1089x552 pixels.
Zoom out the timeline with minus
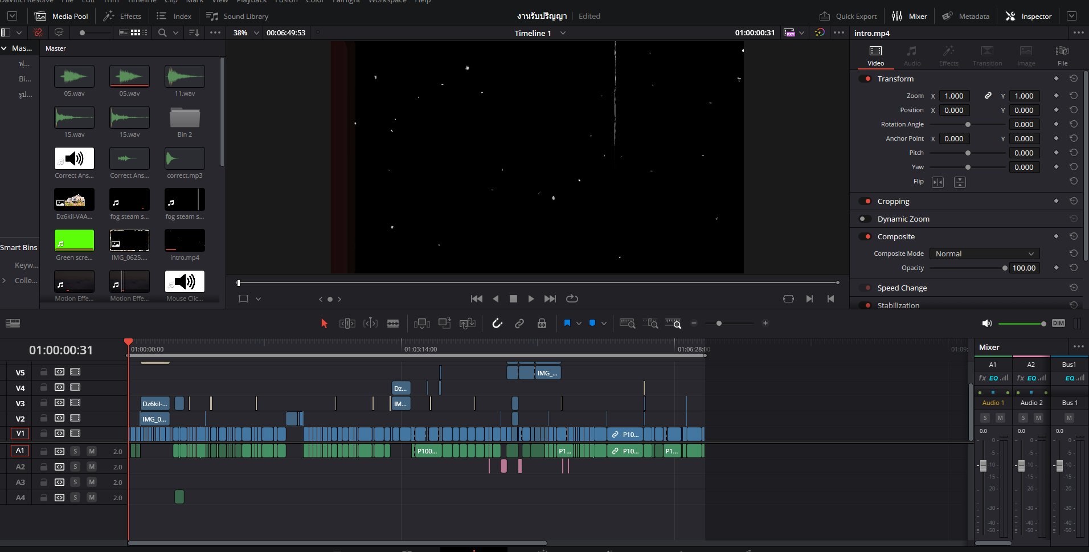[x=694, y=323]
